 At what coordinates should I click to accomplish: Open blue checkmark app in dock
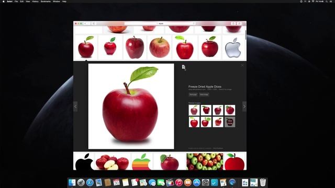(x=214, y=183)
